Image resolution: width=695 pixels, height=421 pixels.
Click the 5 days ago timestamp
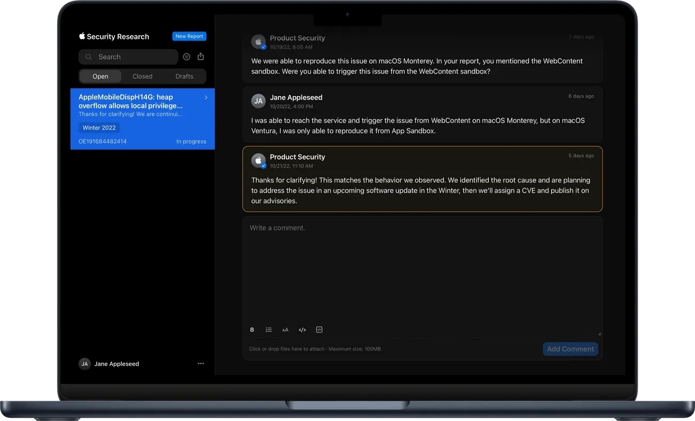pos(581,156)
